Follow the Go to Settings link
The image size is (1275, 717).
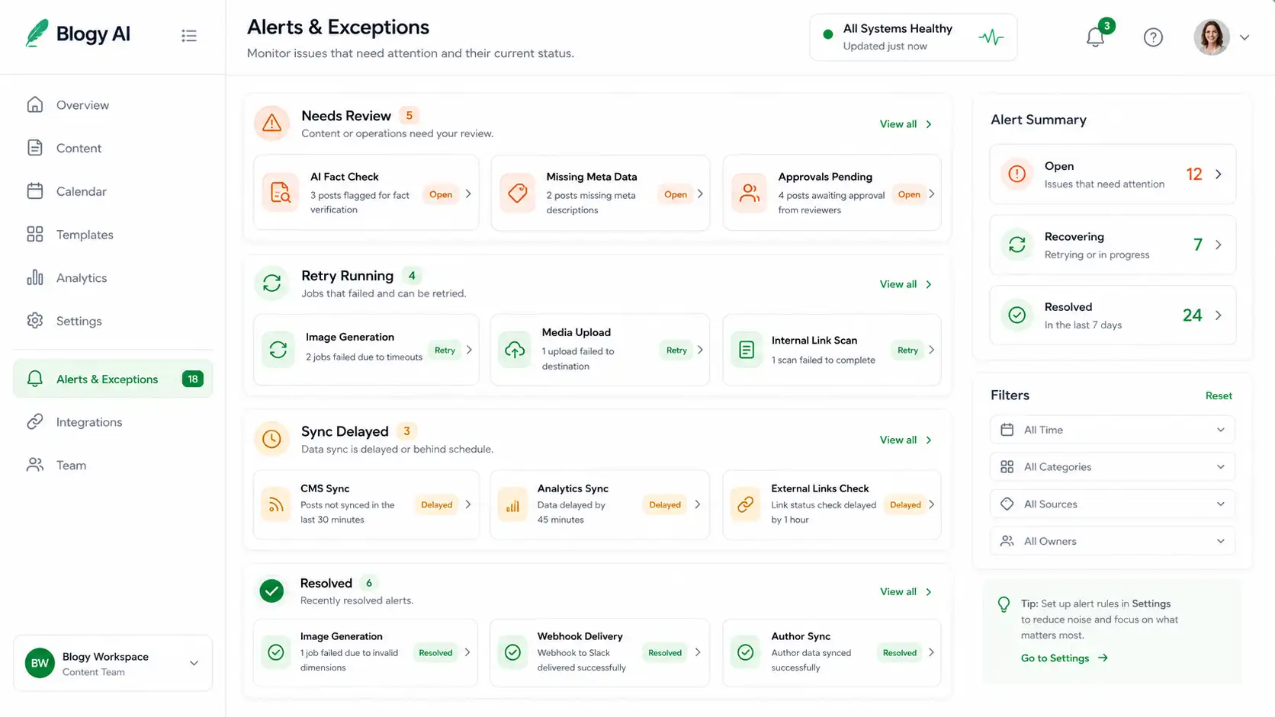click(1064, 658)
